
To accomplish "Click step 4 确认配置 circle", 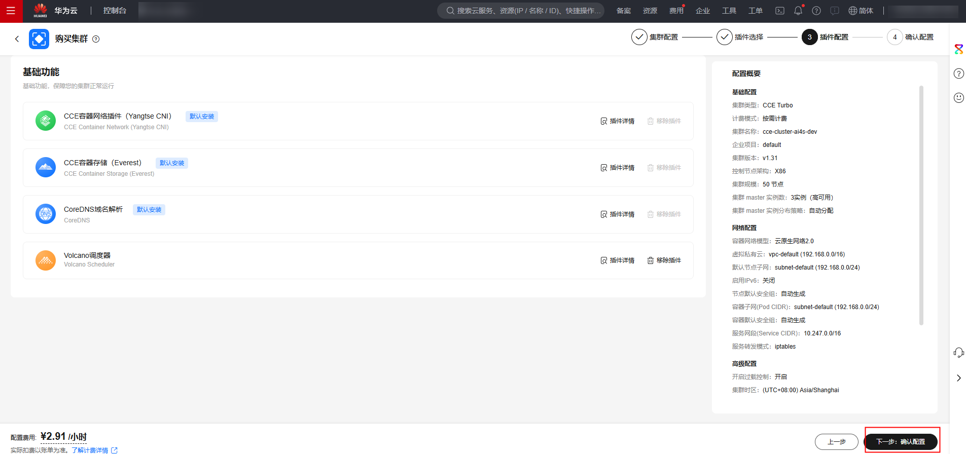I will pyautogui.click(x=895, y=37).
